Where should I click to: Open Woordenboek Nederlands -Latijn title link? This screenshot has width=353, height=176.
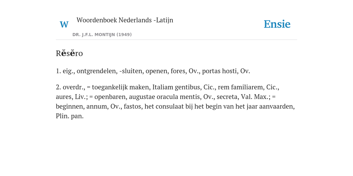click(x=125, y=20)
